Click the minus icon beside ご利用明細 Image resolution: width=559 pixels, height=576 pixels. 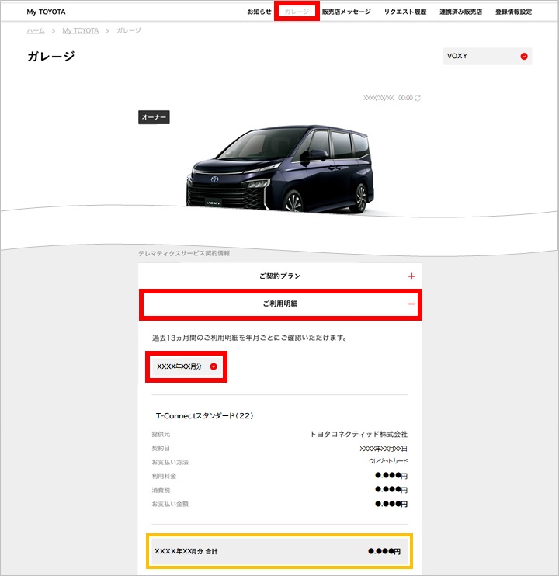(411, 304)
